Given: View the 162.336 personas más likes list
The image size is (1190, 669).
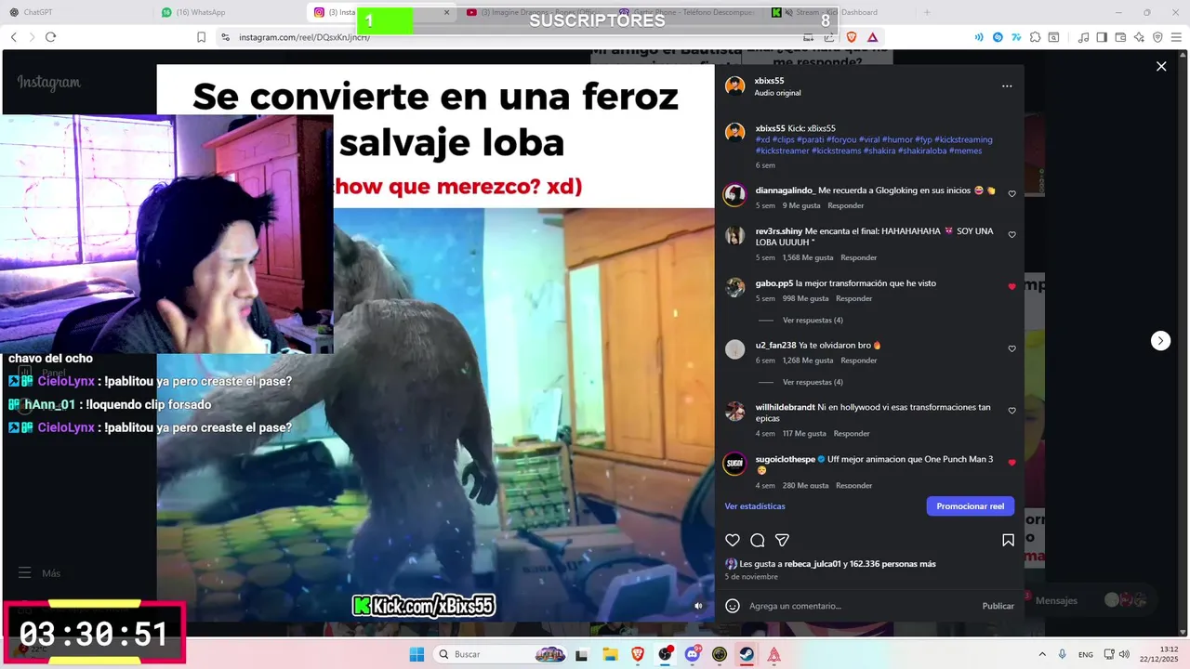Looking at the screenshot, I should click(893, 564).
